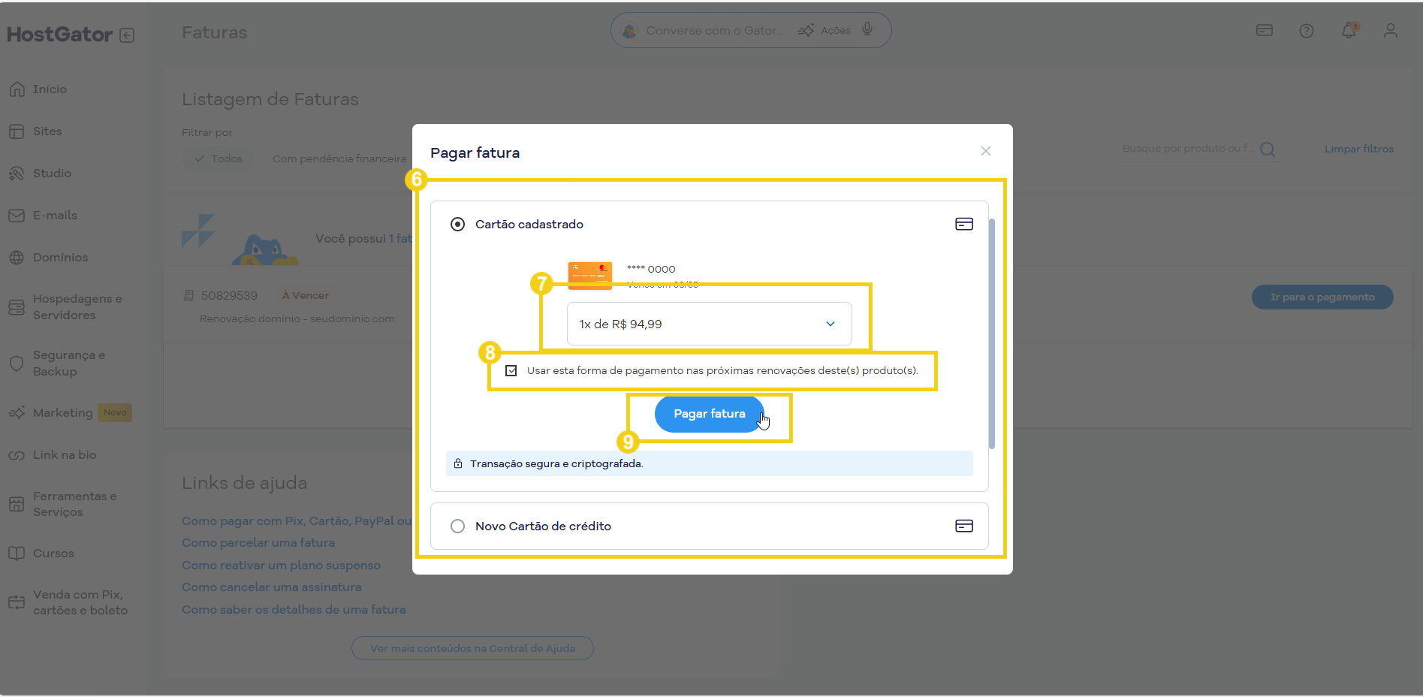Select the Cartão cadastrado radio option
This screenshot has height=697, width=1423.
click(x=457, y=225)
